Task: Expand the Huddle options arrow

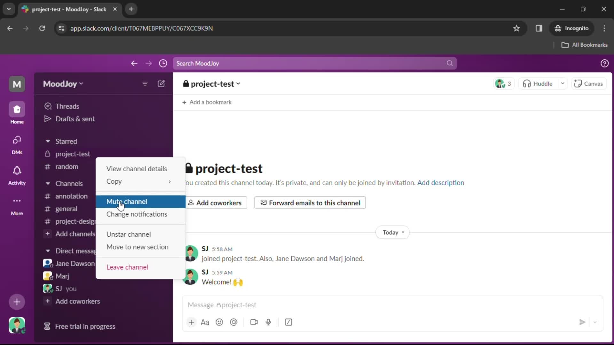Action: click(563, 84)
